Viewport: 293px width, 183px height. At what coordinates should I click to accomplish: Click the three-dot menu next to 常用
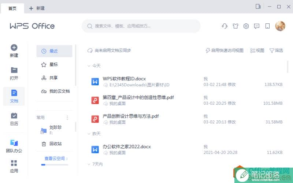click(67, 117)
